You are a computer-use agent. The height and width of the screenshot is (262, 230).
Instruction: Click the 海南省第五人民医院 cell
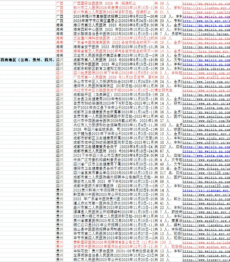point(97,51)
